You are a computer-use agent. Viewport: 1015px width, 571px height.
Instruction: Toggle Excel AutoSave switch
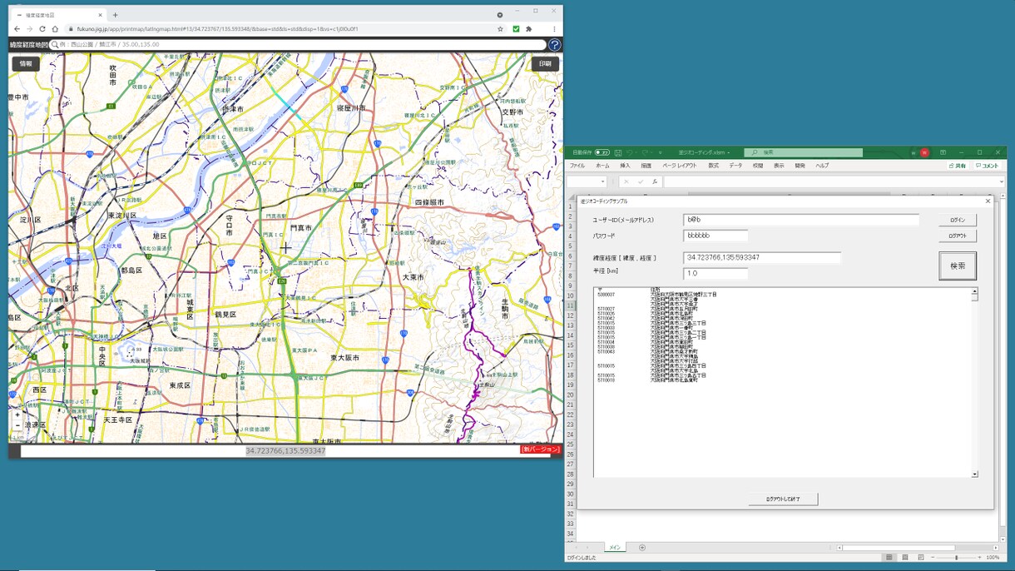coord(602,153)
